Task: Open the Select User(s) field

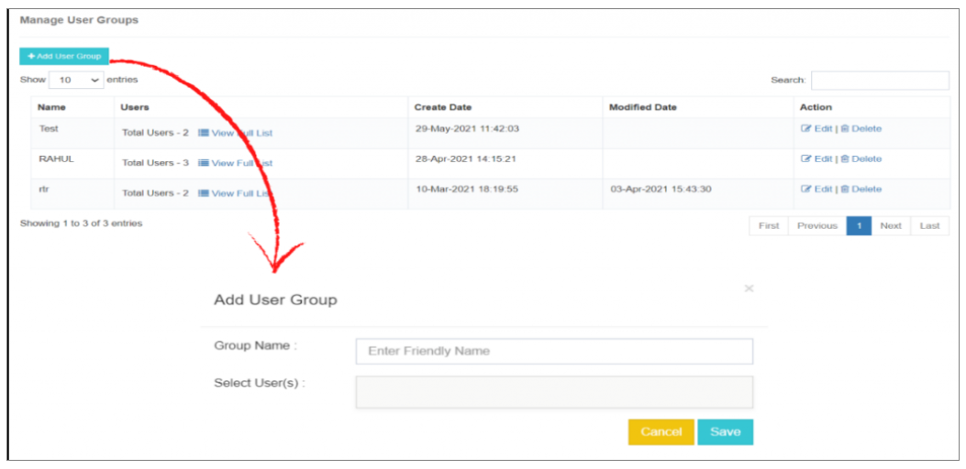Action: pos(554,392)
